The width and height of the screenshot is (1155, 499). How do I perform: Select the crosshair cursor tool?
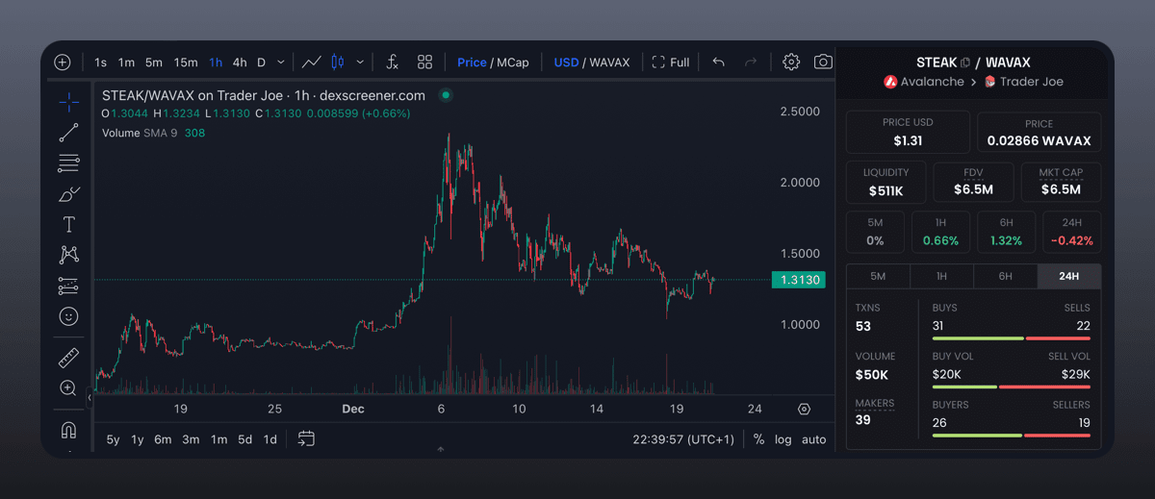tap(68, 102)
